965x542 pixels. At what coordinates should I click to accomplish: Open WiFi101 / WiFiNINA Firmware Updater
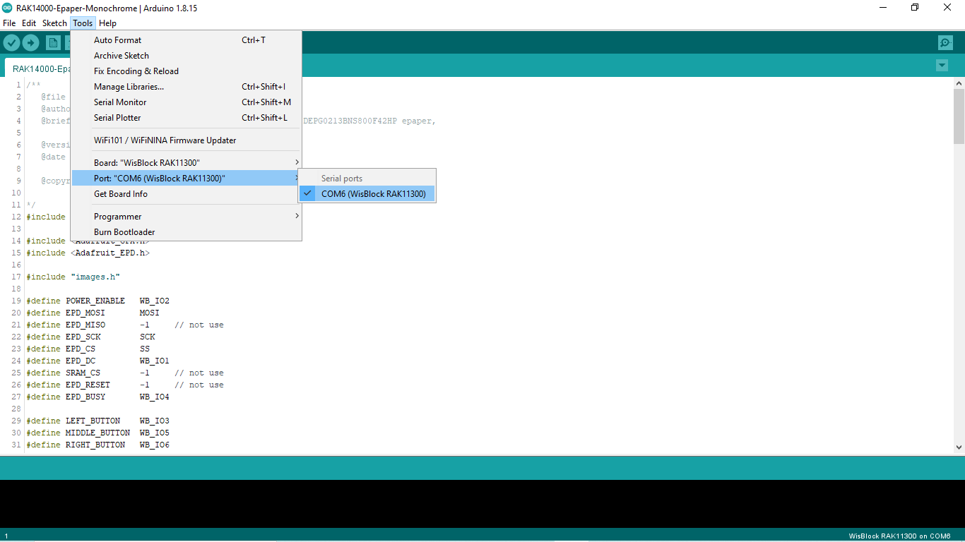click(187, 140)
